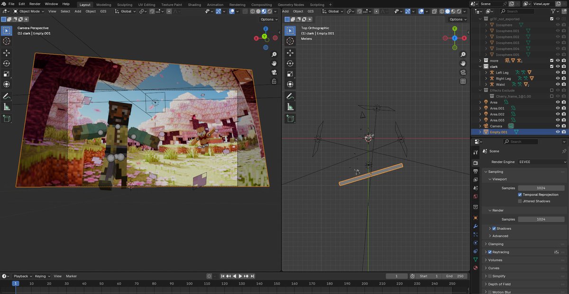Open Modifiers properties tab
This screenshot has width=569, height=294.
[x=476, y=226]
